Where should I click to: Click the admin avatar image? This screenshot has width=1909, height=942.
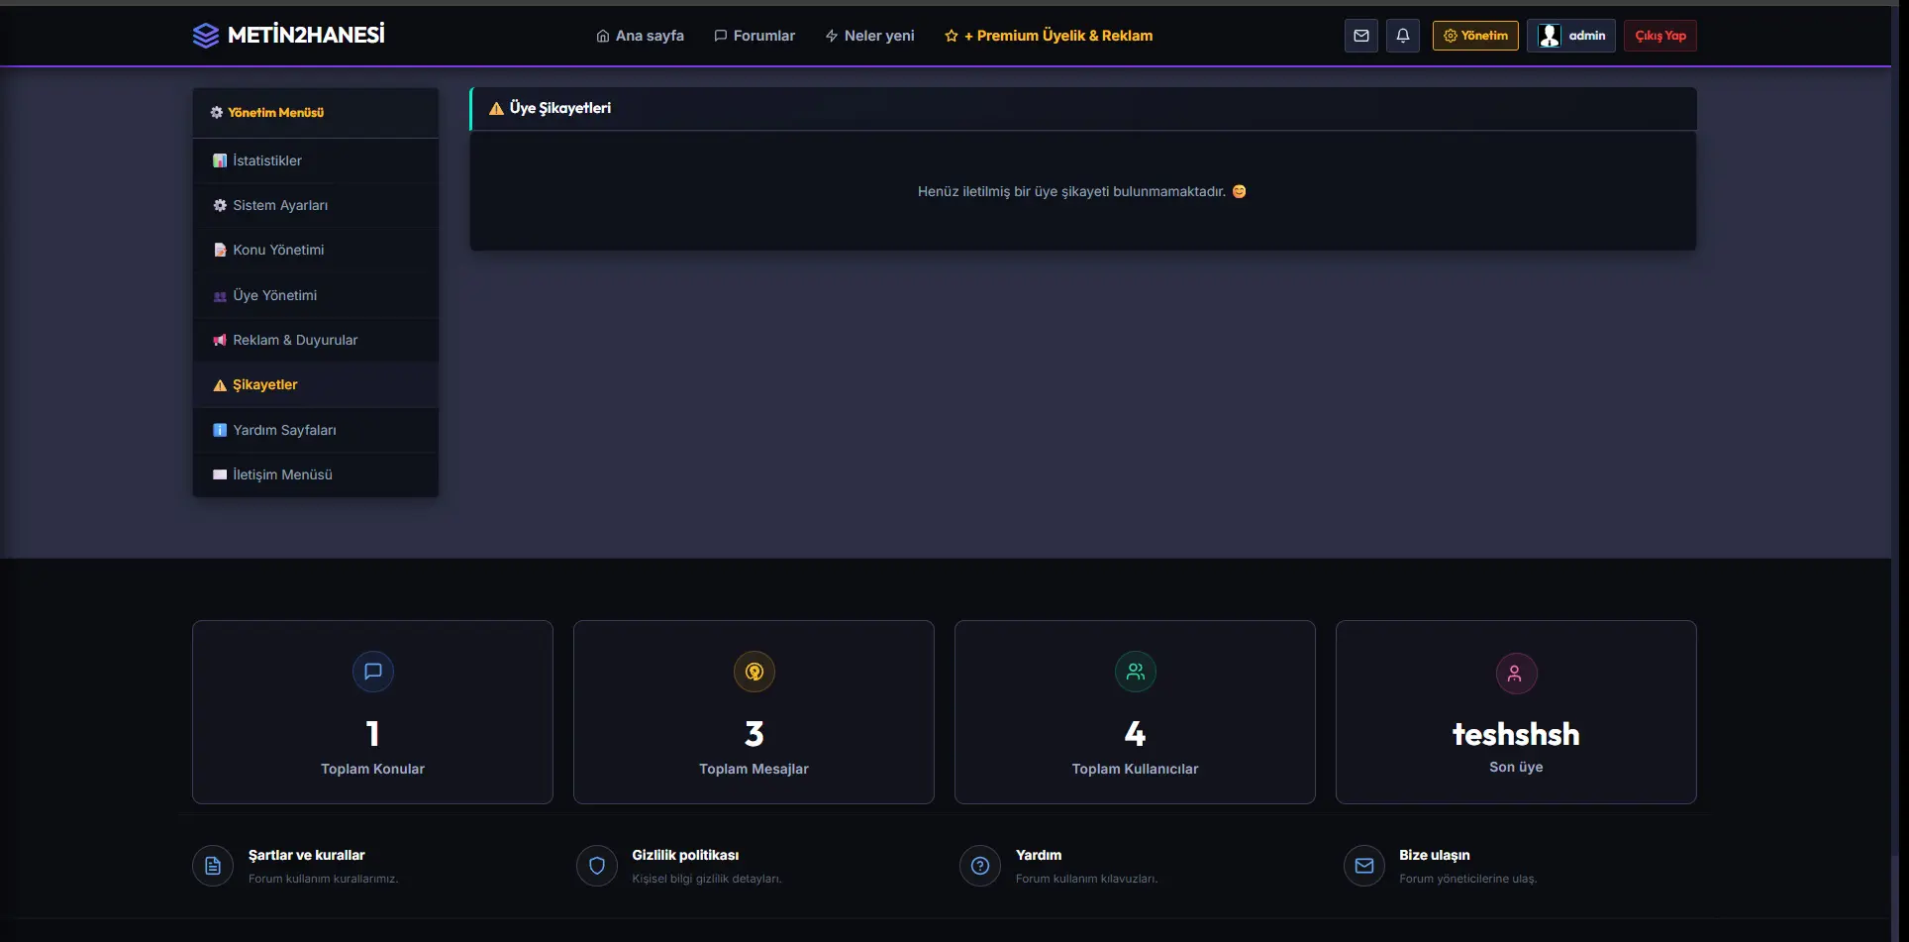[1550, 36]
